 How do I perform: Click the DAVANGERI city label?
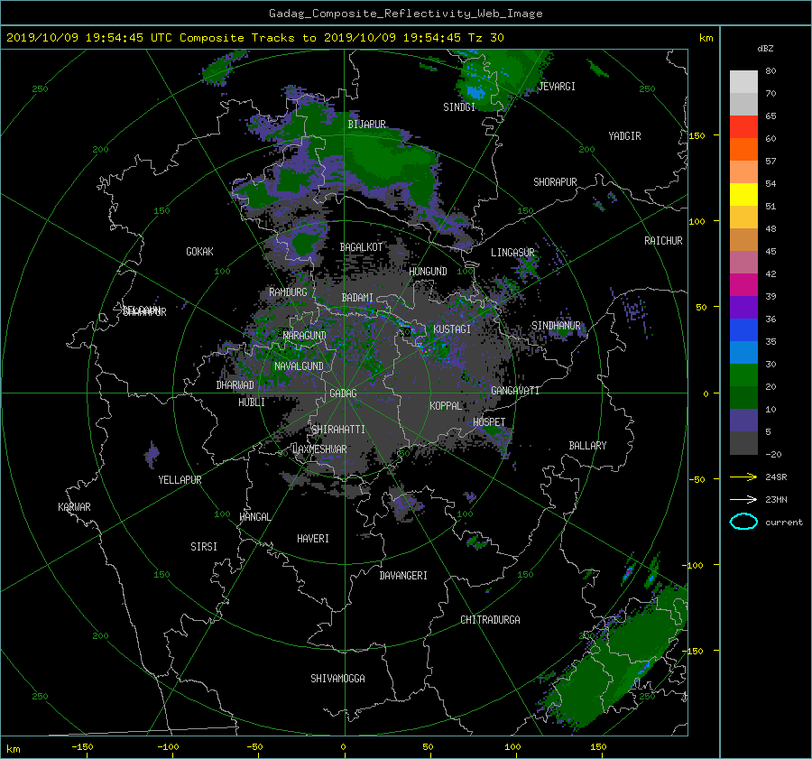click(403, 576)
